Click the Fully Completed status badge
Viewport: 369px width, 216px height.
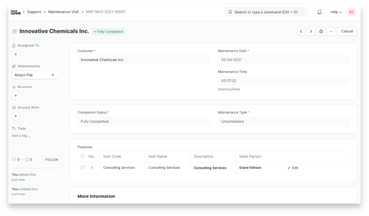pyautogui.click(x=109, y=32)
